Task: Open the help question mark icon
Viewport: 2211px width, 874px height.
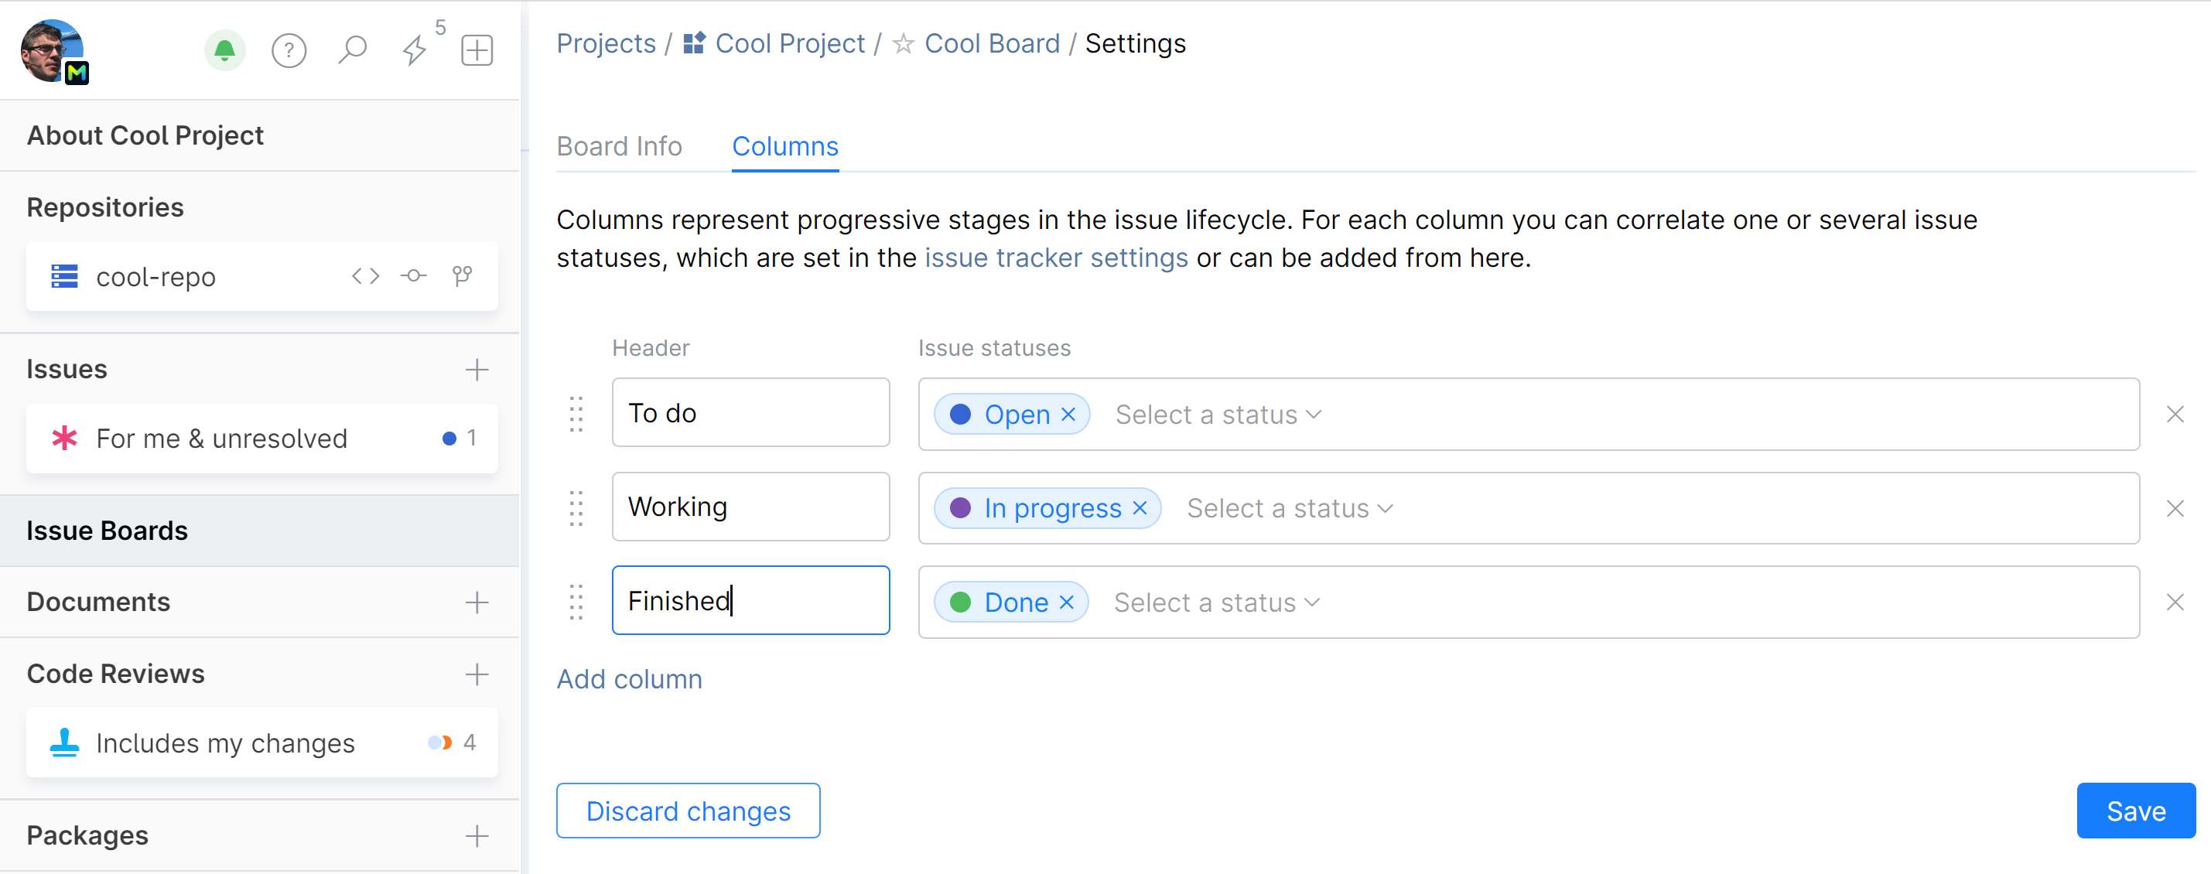Action: click(x=289, y=50)
